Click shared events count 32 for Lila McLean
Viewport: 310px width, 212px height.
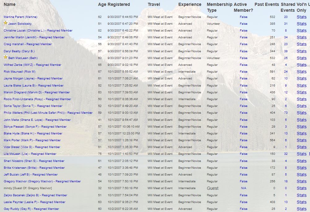[286, 154]
